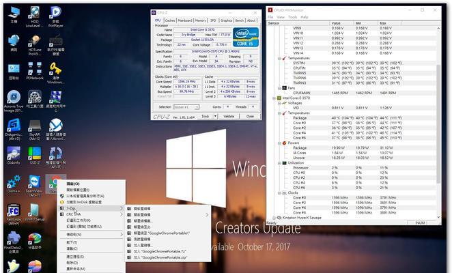Open the PotPlayer desktop shortcut
452x273 pixels.
point(55,16)
